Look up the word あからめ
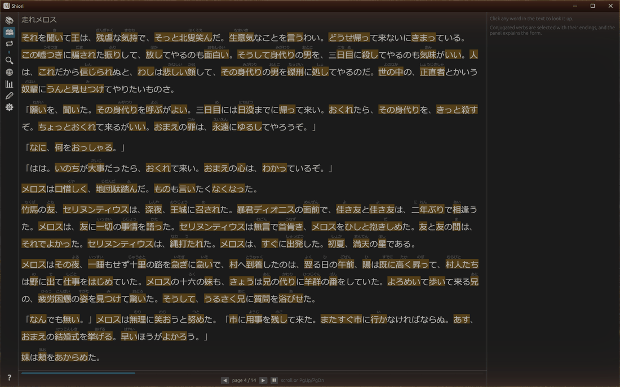The width and height of the screenshot is (620, 387). (71, 357)
